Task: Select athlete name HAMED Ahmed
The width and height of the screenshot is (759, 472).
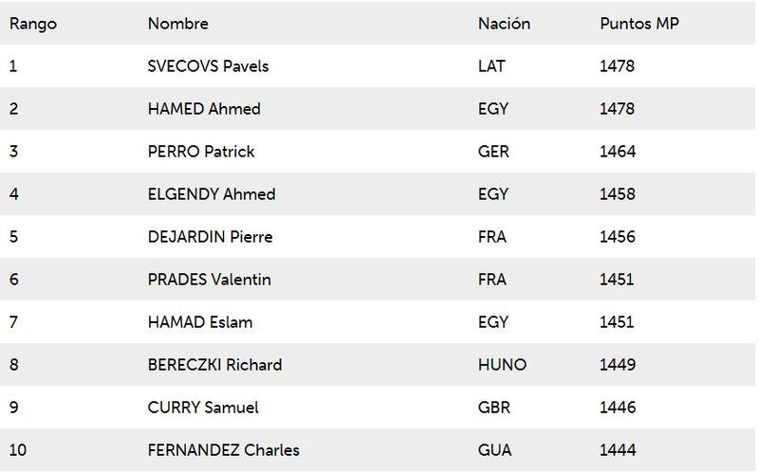Action: coord(204,109)
